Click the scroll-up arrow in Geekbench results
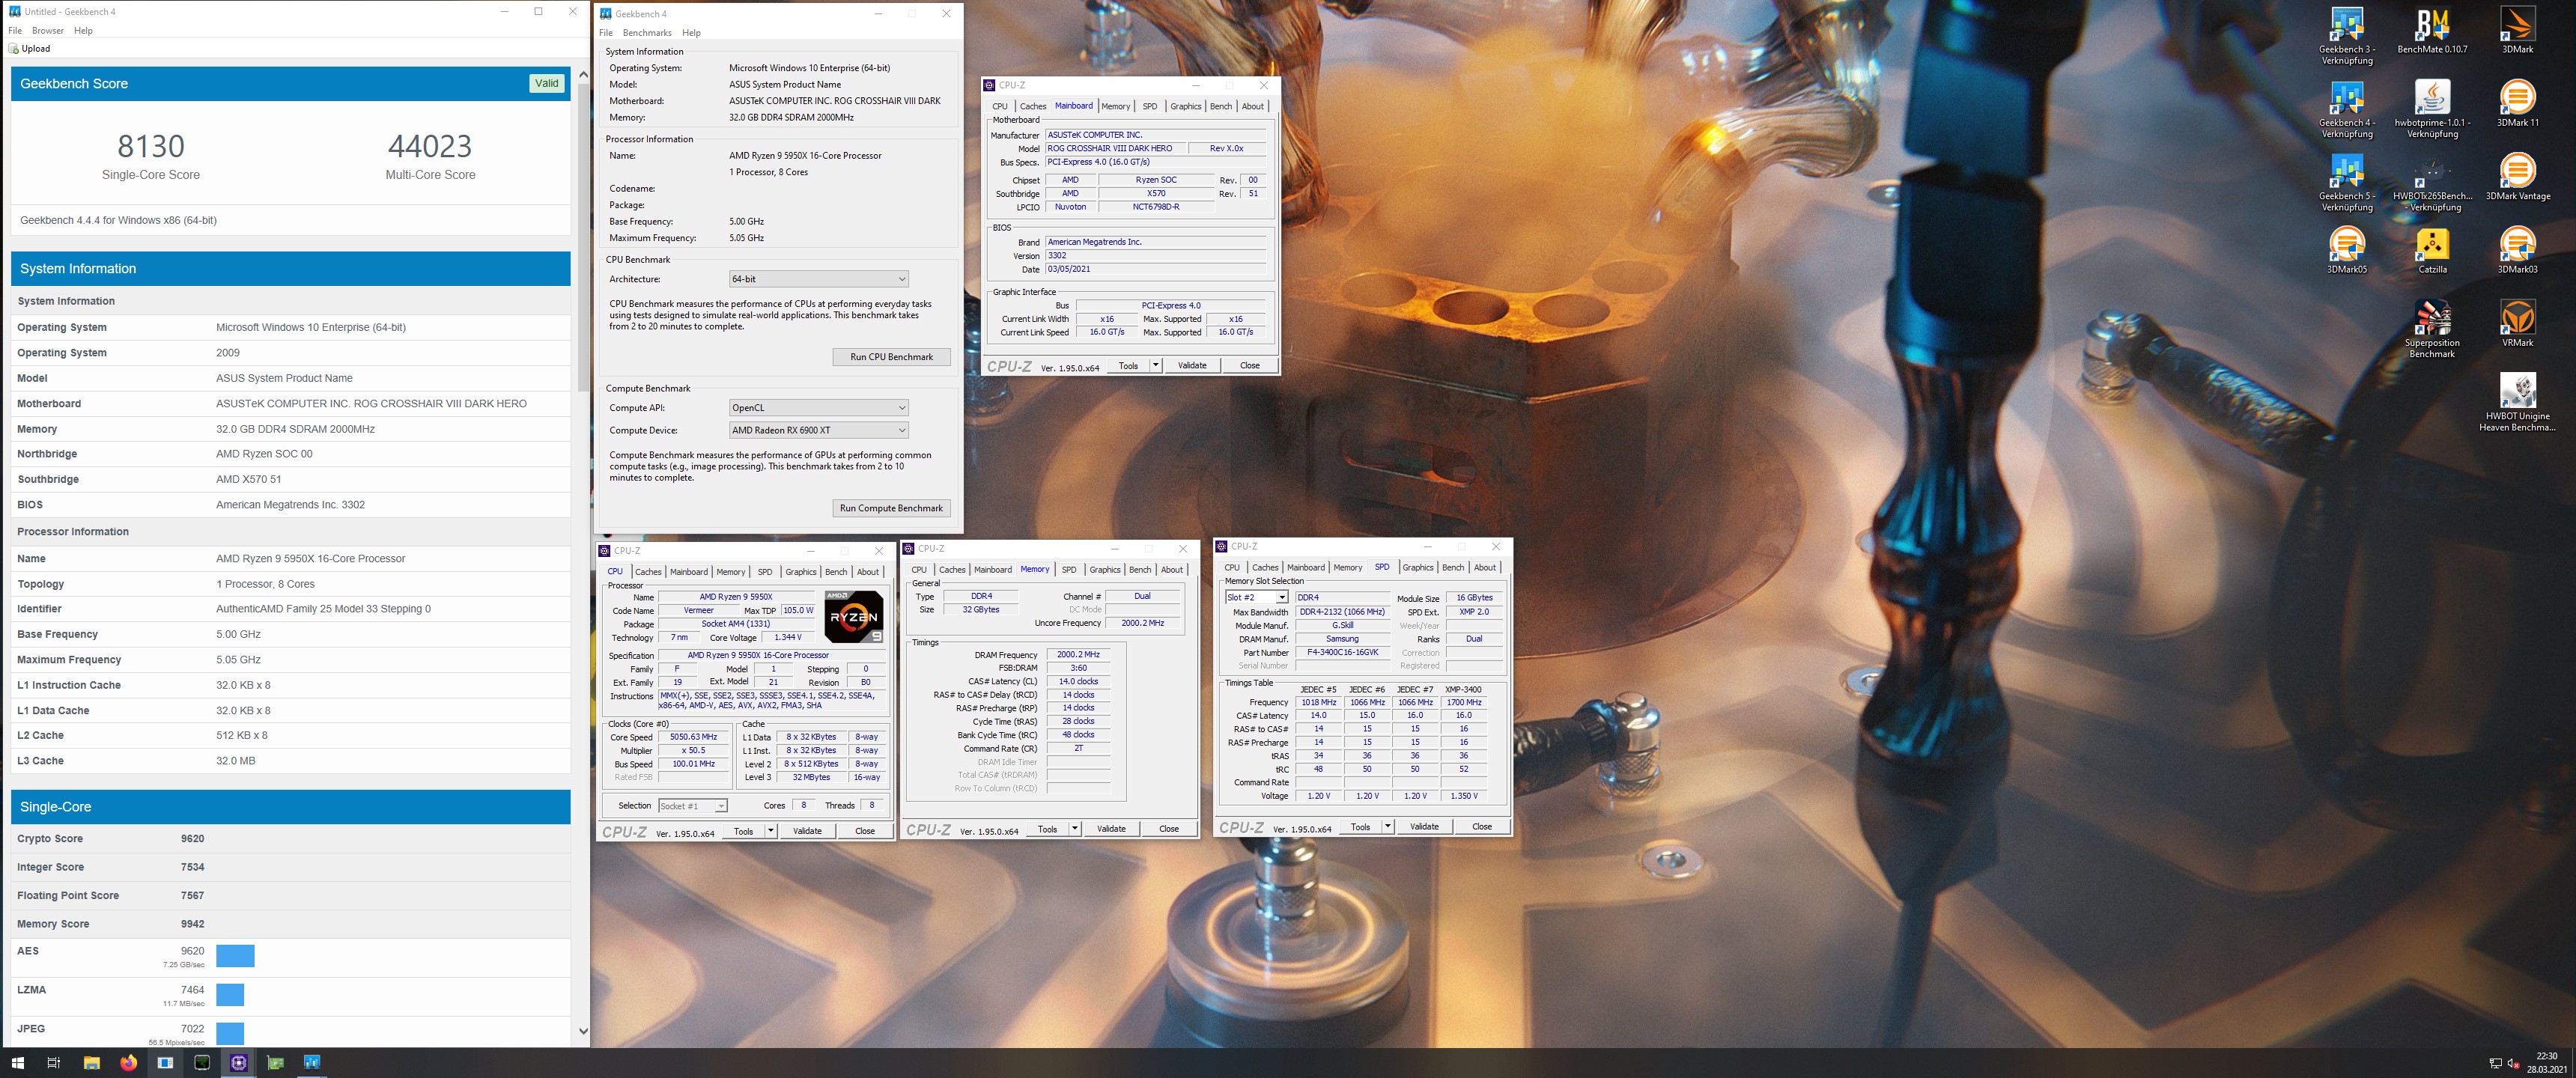The width and height of the screenshot is (2576, 1078). click(x=584, y=74)
